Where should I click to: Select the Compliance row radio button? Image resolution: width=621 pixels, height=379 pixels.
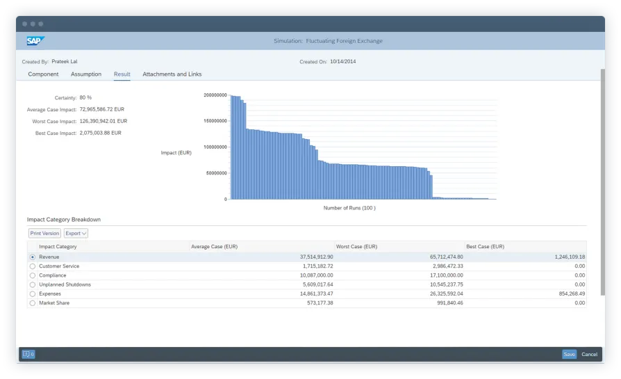pos(32,275)
